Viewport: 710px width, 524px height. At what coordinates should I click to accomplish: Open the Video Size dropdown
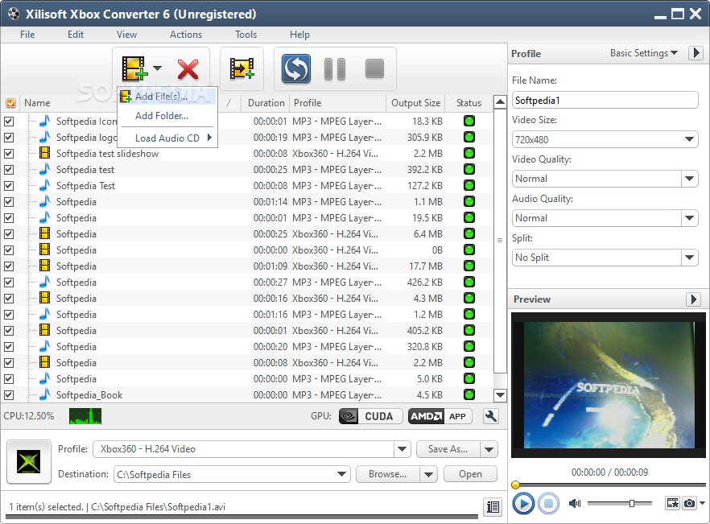(x=689, y=139)
